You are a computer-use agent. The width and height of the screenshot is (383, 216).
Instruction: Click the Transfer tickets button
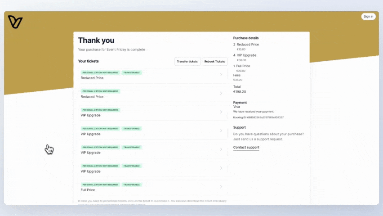187,62
